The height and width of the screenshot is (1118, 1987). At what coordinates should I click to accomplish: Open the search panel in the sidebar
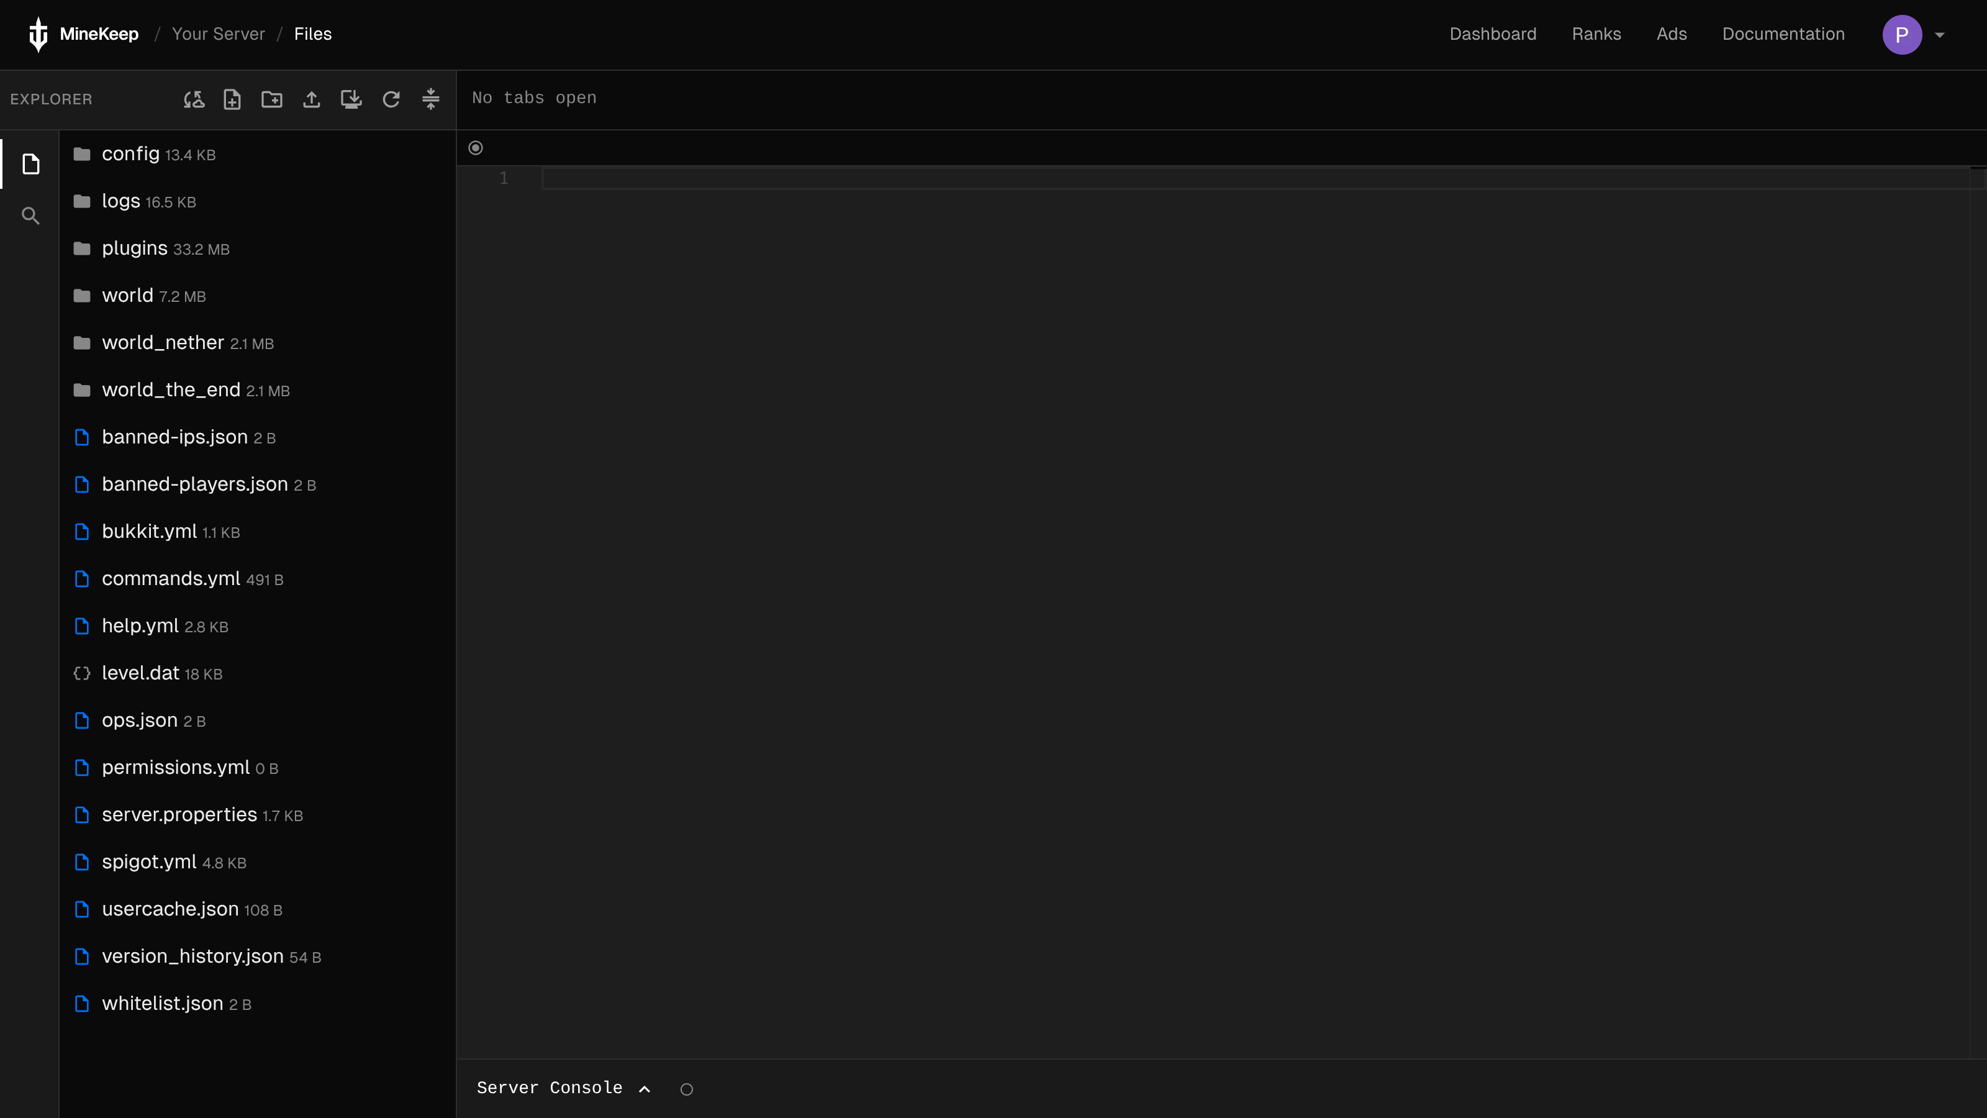[x=30, y=216]
